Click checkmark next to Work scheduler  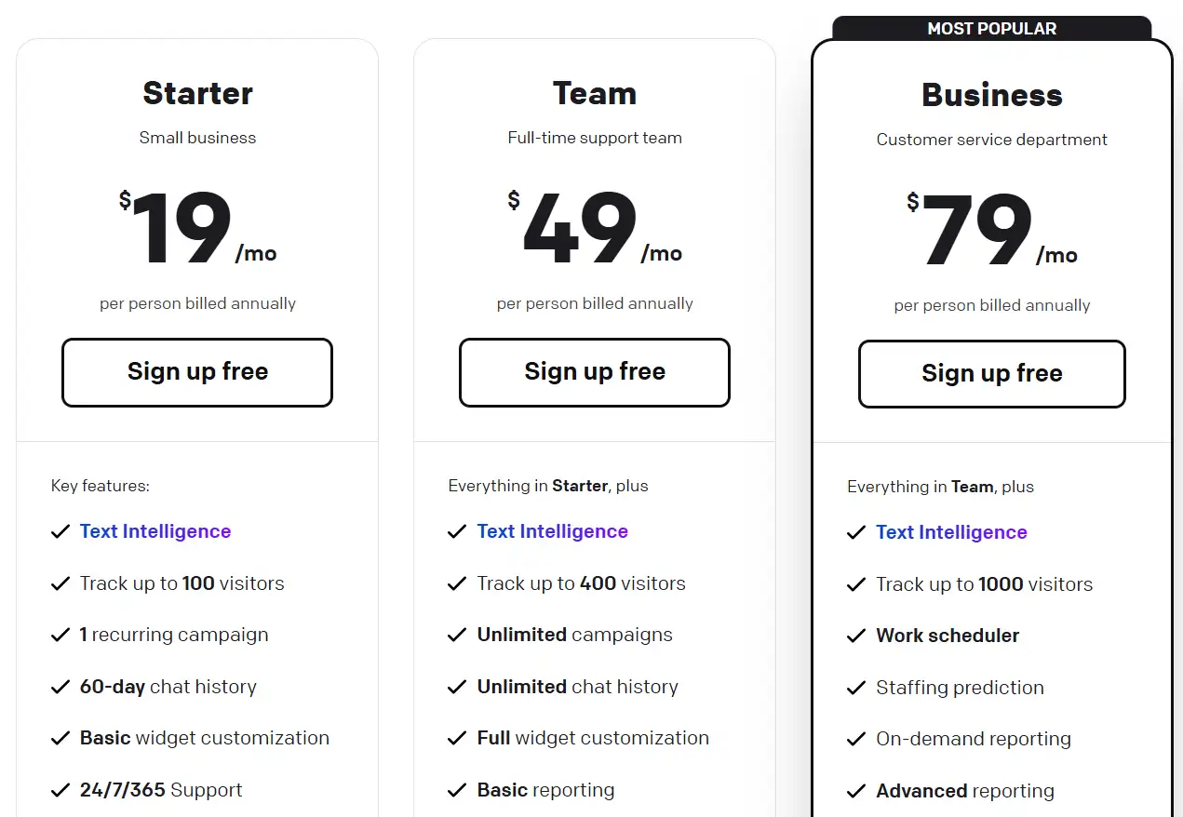click(856, 636)
